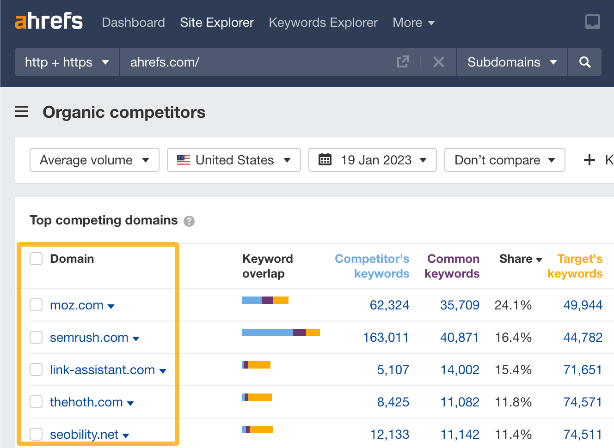Image resolution: width=614 pixels, height=448 pixels.
Task: Click the notifications icon at top right
Action: pyautogui.click(x=593, y=21)
